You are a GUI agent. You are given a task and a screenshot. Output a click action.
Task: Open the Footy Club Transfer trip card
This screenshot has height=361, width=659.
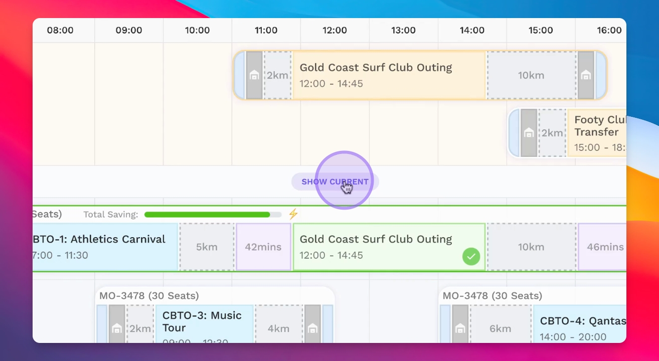point(597,133)
